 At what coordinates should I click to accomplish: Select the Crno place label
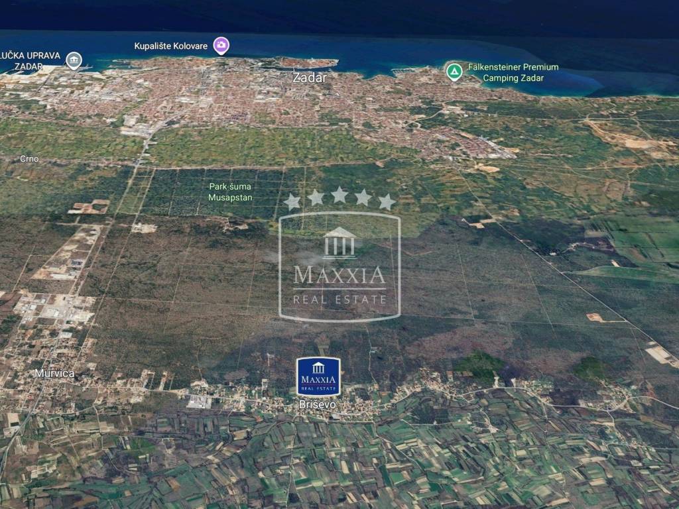29,159
